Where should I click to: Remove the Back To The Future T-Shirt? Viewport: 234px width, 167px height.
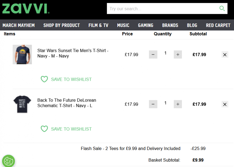[225, 104]
